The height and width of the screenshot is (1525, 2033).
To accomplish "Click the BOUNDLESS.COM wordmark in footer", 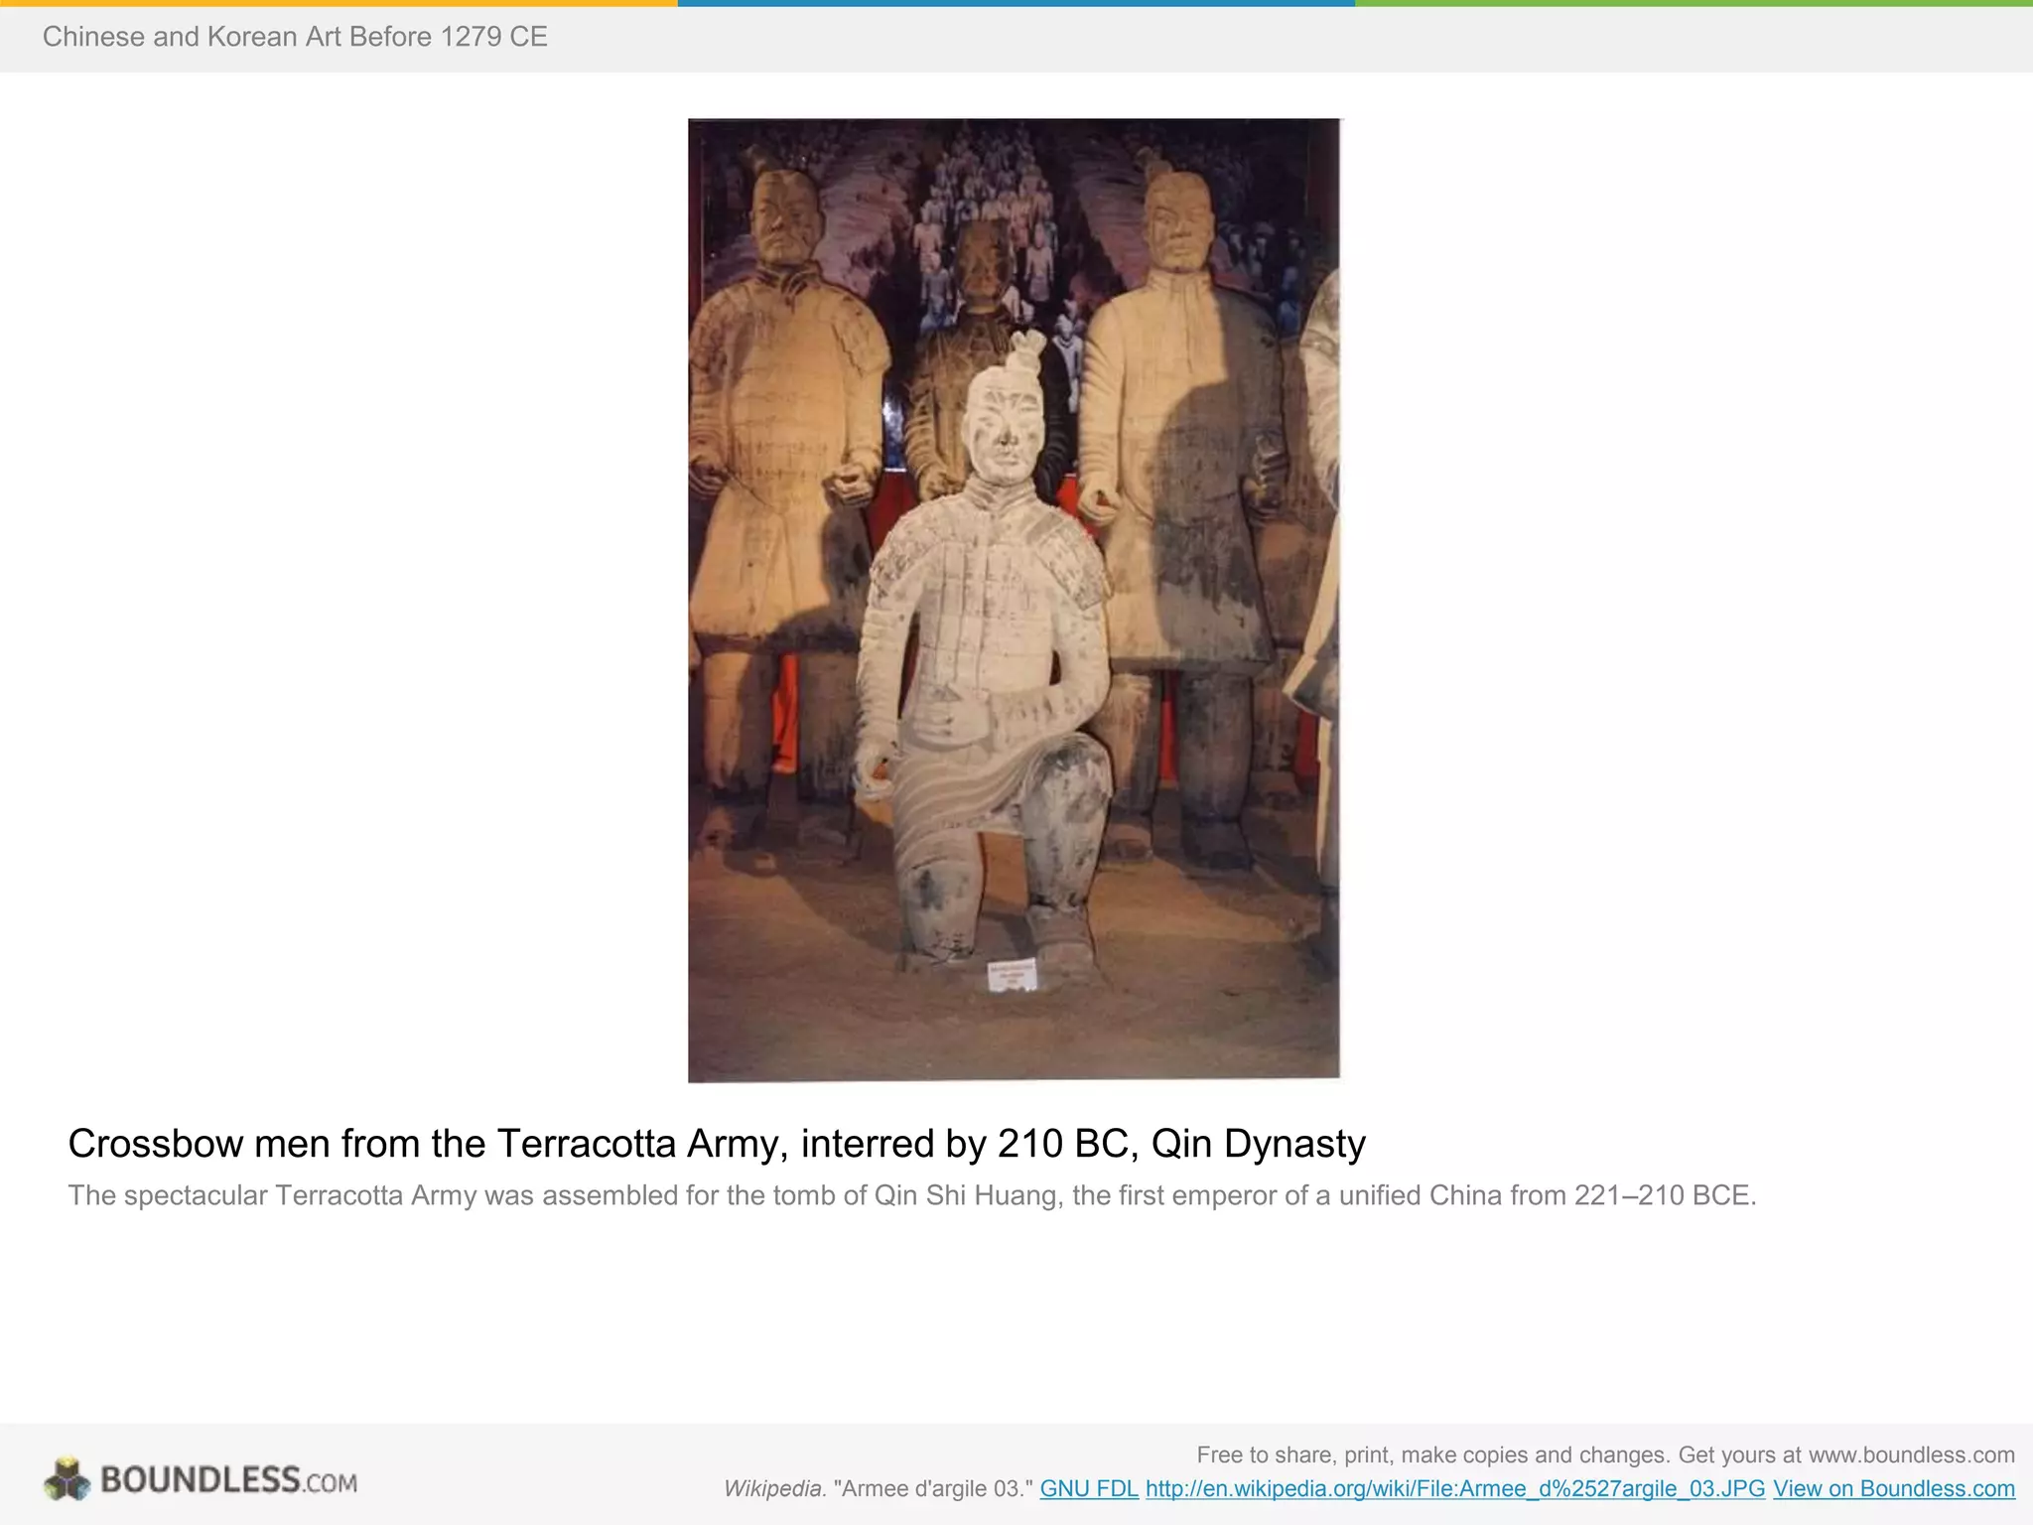I will coord(228,1480).
